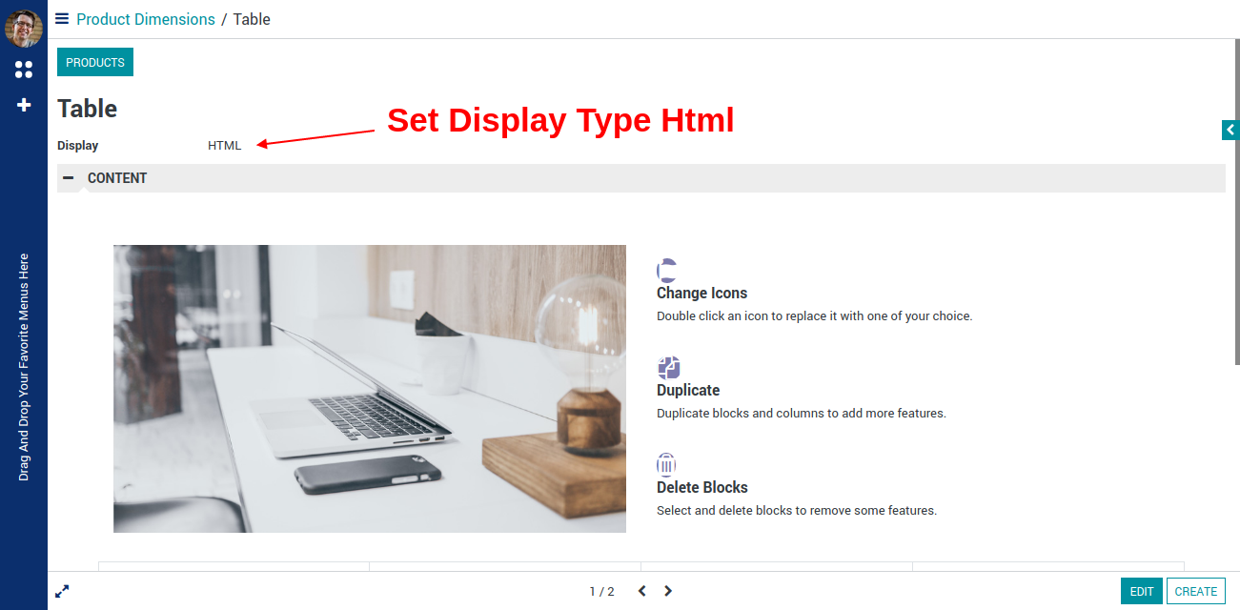Click the Delete Blocks trash icon
This screenshot has width=1240, height=610.
click(x=666, y=465)
